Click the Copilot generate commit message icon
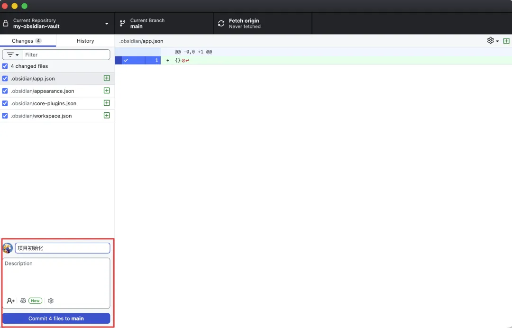Viewport: 512px width, 328px height. [x=23, y=301]
